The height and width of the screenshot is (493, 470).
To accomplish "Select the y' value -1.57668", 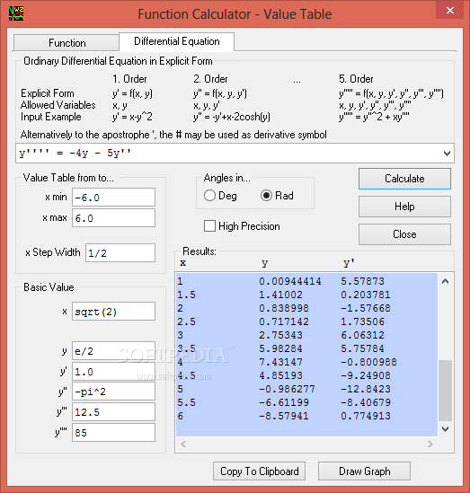I will [366, 308].
